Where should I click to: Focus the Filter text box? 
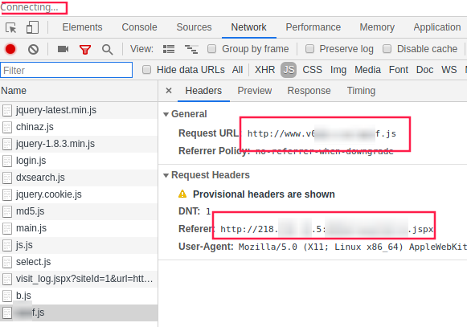tap(67, 70)
